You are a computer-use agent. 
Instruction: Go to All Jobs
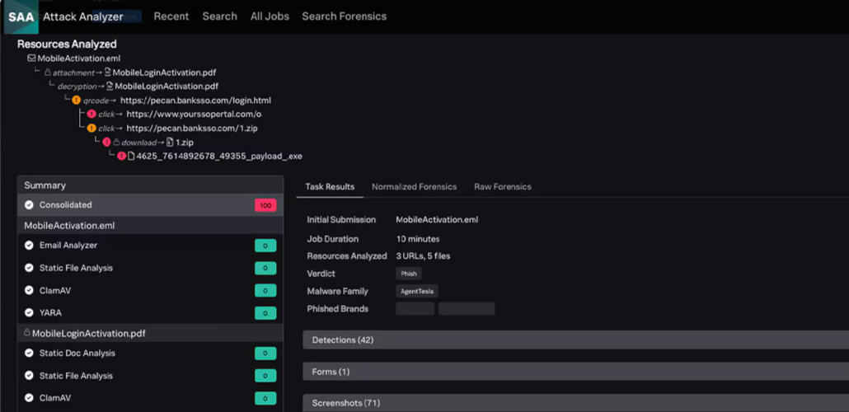(x=270, y=16)
